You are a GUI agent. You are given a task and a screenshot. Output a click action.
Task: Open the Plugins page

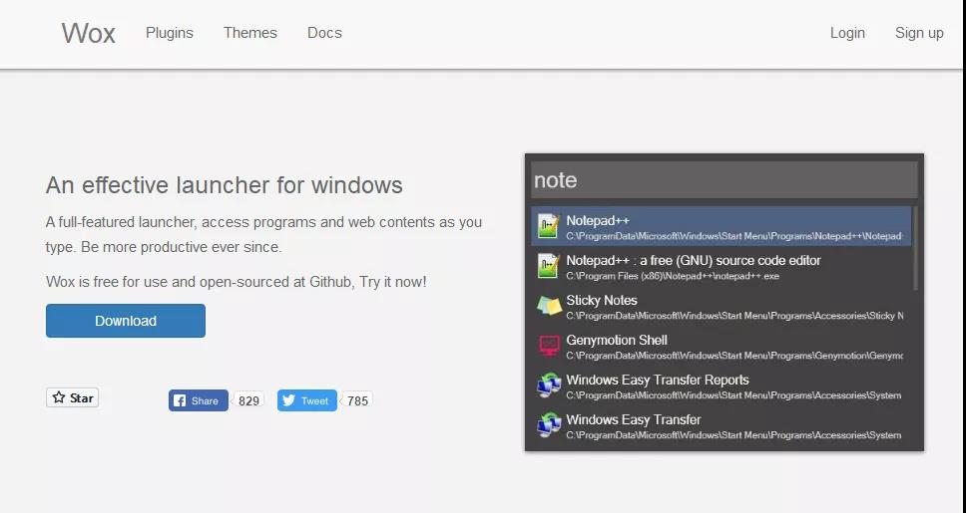tap(170, 33)
